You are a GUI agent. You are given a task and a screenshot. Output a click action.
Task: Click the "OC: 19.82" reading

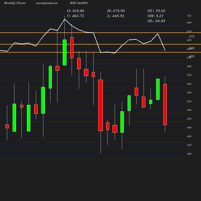tap(156, 11)
